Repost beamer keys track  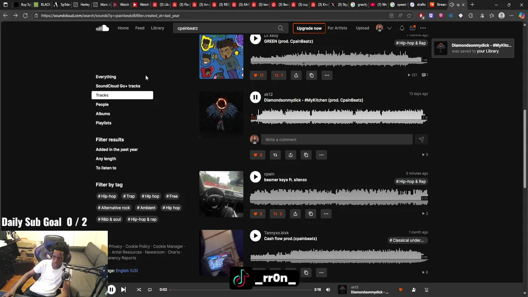click(277, 214)
